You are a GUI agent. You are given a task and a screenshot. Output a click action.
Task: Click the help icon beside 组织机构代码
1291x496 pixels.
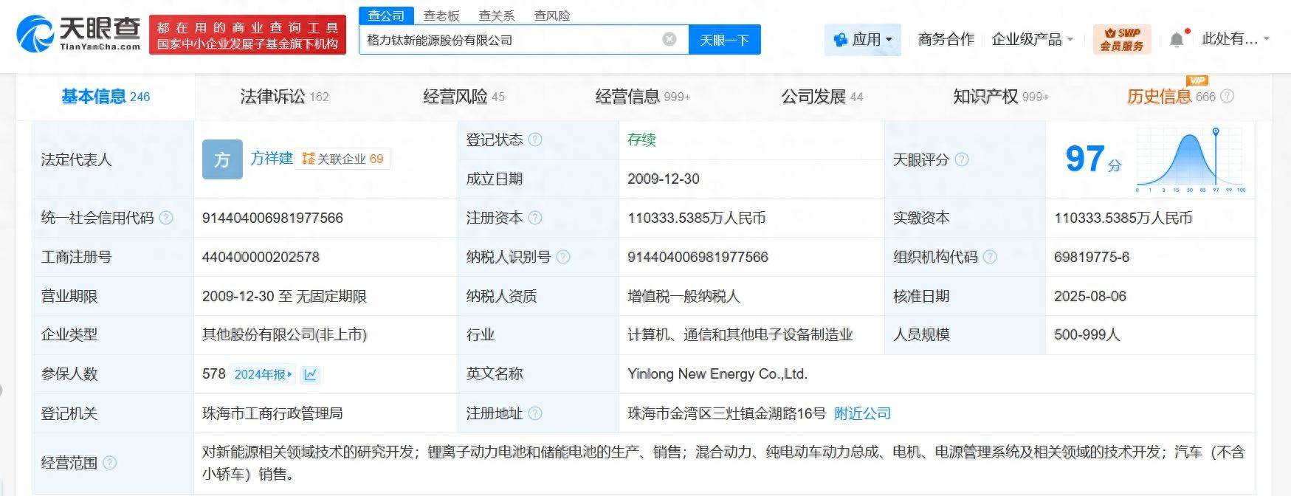[x=990, y=257]
